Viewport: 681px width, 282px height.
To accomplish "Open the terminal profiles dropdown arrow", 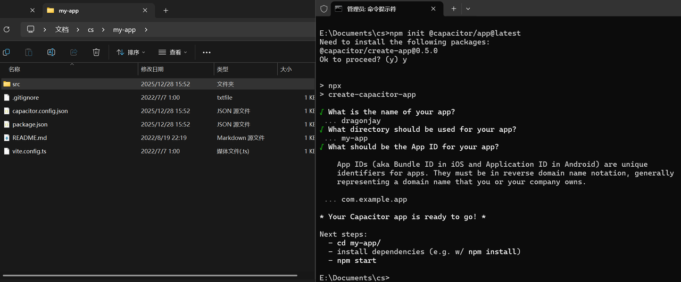I will coord(468,9).
